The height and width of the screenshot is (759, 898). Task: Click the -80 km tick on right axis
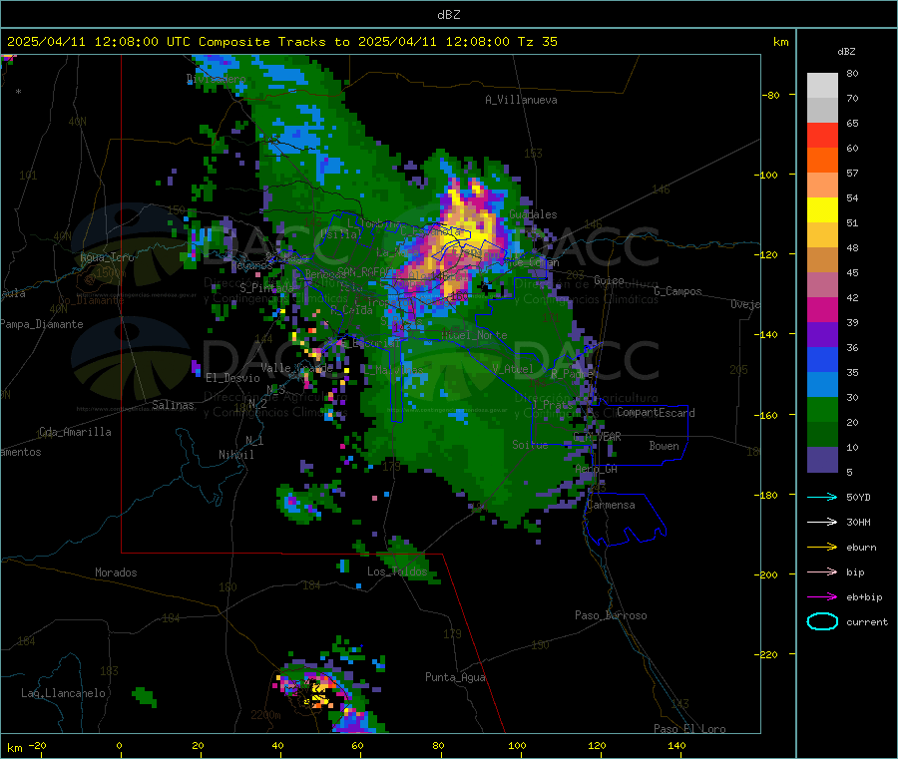tap(771, 95)
